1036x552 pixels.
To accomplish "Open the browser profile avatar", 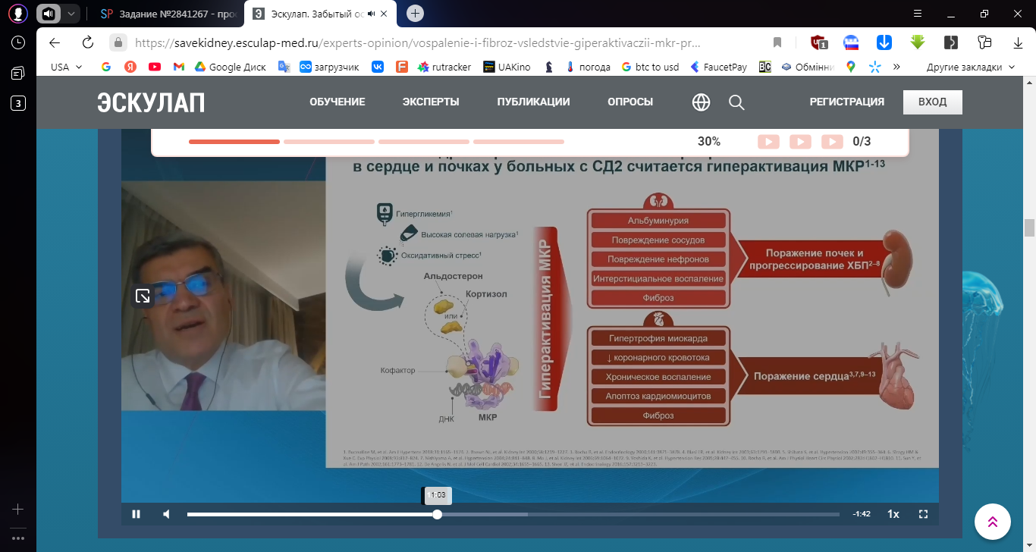I will (17, 14).
